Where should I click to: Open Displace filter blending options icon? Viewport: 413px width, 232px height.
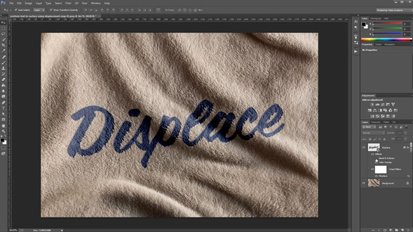coord(409,176)
